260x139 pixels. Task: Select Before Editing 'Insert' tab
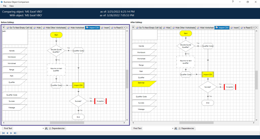[105, 27]
